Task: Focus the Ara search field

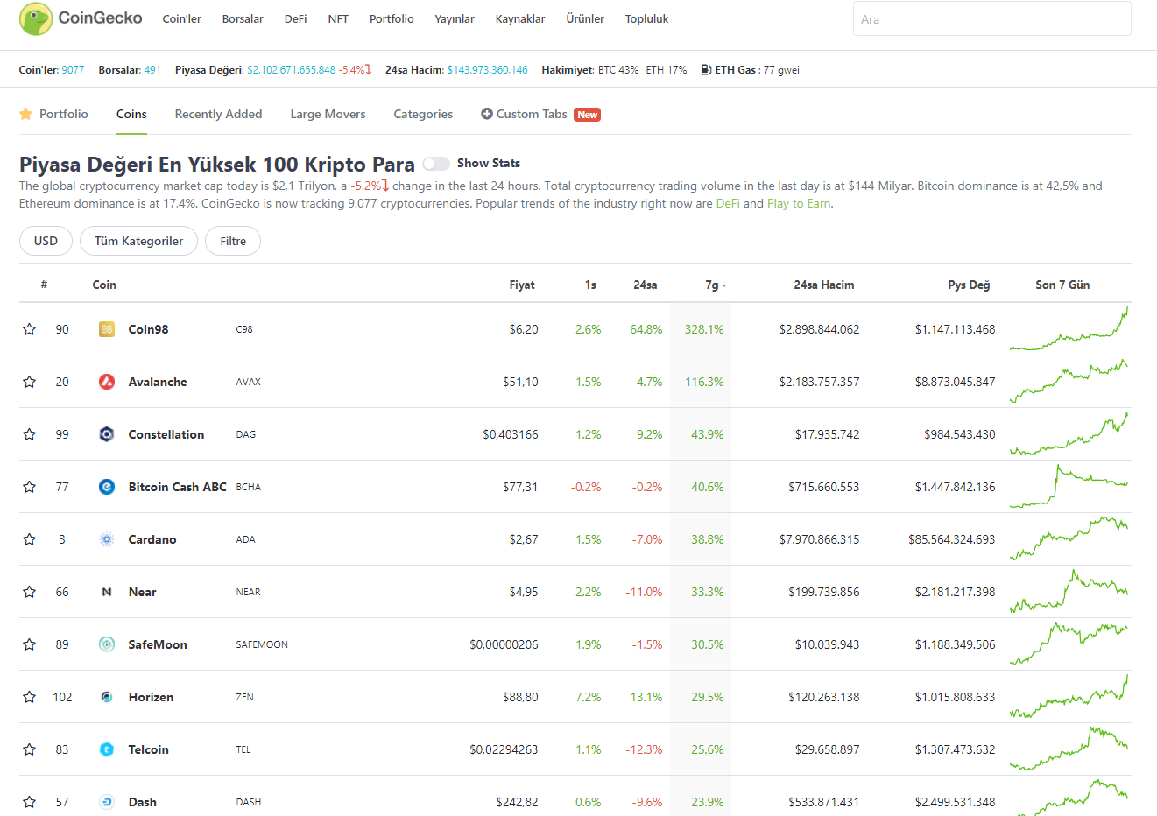Action: (992, 18)
